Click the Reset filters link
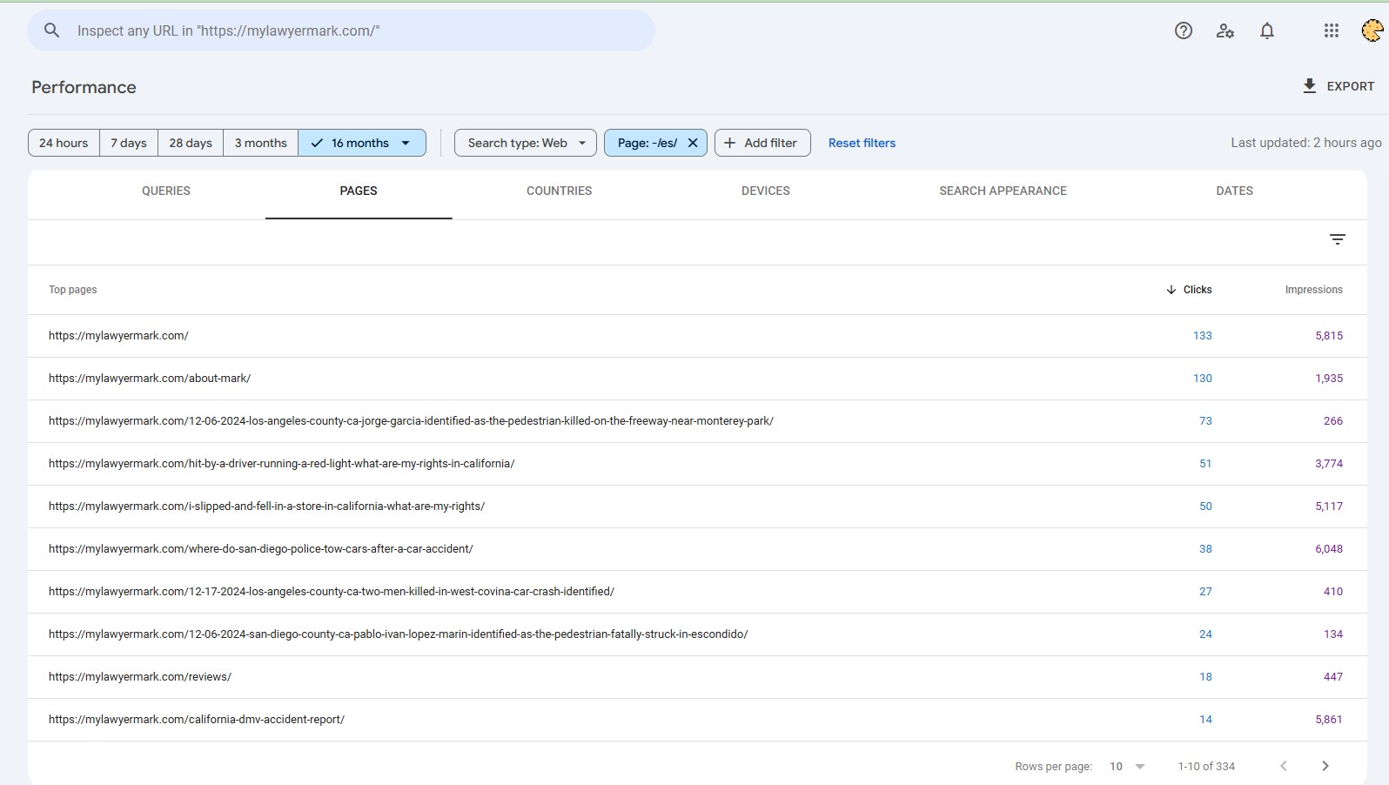 862,143
